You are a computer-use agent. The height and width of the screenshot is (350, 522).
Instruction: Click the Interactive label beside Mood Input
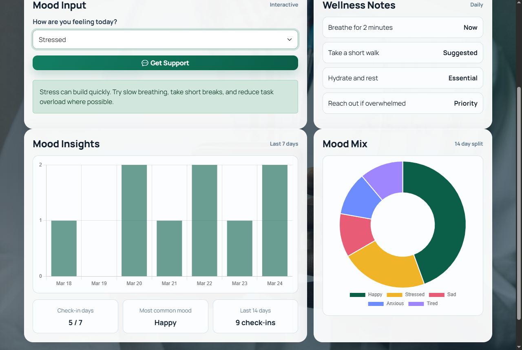pyautogui.click(x=284, y=5)
